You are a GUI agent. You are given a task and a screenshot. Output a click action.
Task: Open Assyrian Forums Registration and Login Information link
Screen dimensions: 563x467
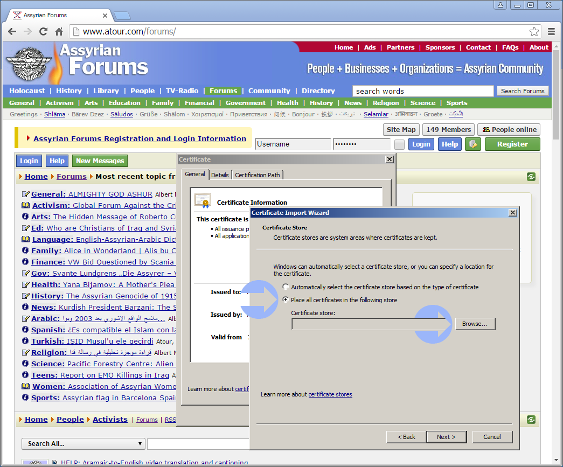pos(140,138)
